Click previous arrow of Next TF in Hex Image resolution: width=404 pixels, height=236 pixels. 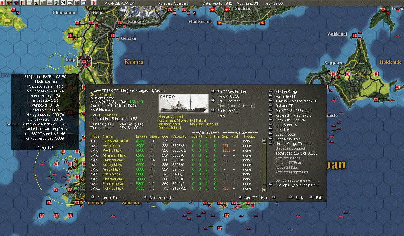point(240,197)
